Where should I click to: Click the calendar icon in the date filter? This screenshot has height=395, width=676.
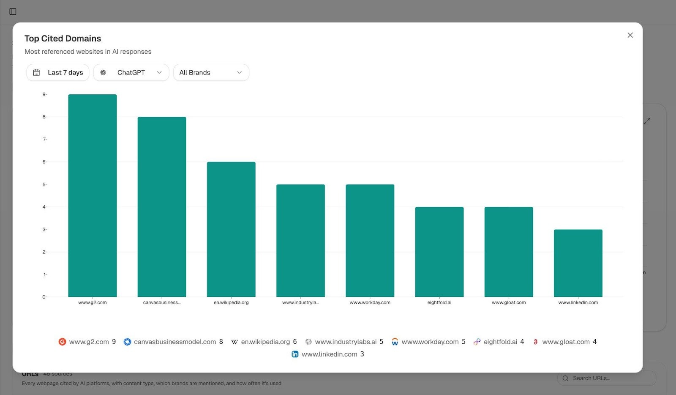coord(37,72)
